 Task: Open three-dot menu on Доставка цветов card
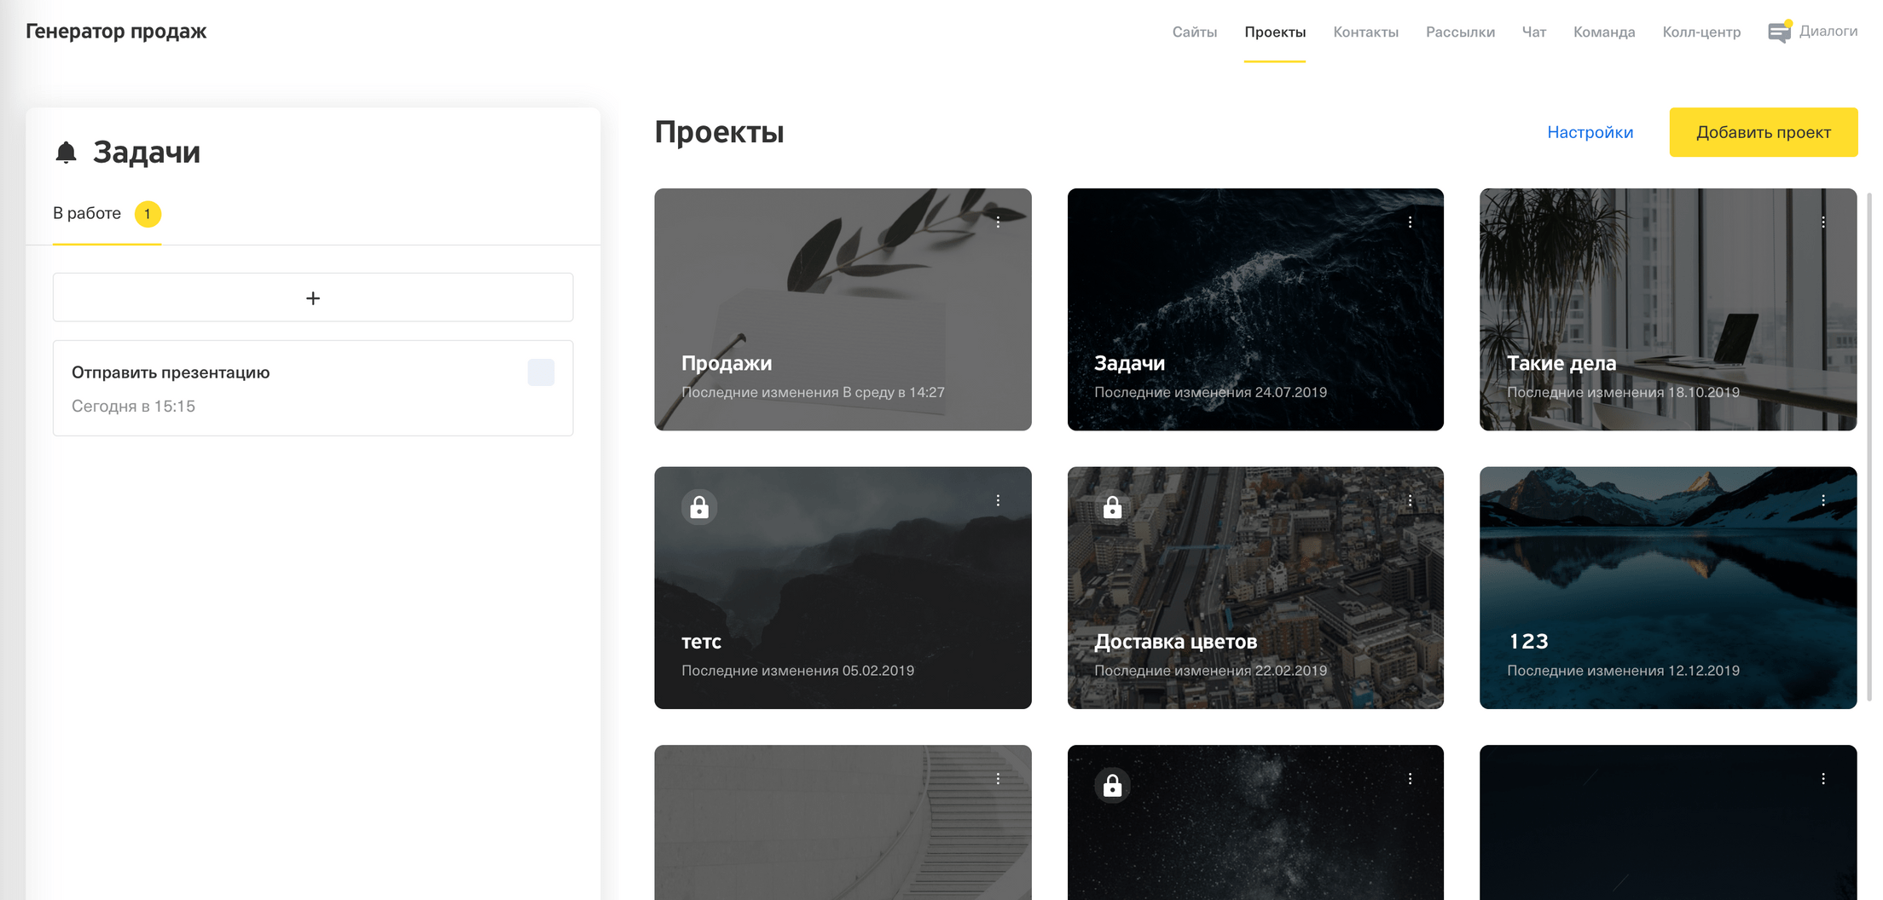1411,500
